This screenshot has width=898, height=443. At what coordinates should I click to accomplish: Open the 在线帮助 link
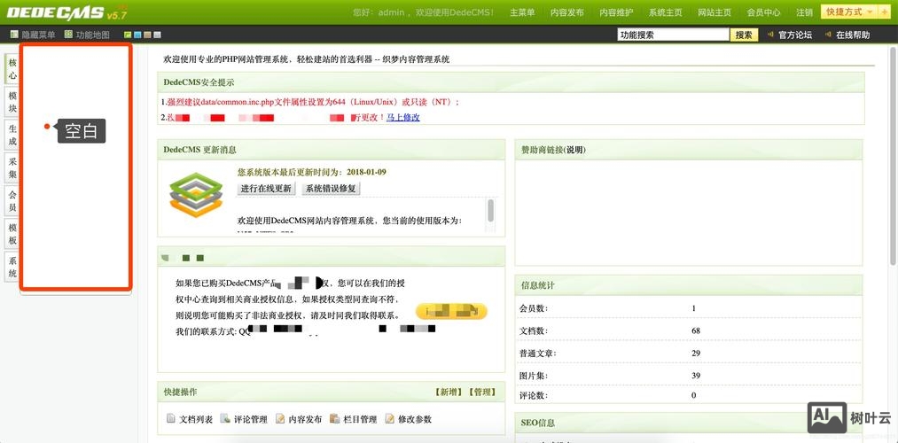853,35
